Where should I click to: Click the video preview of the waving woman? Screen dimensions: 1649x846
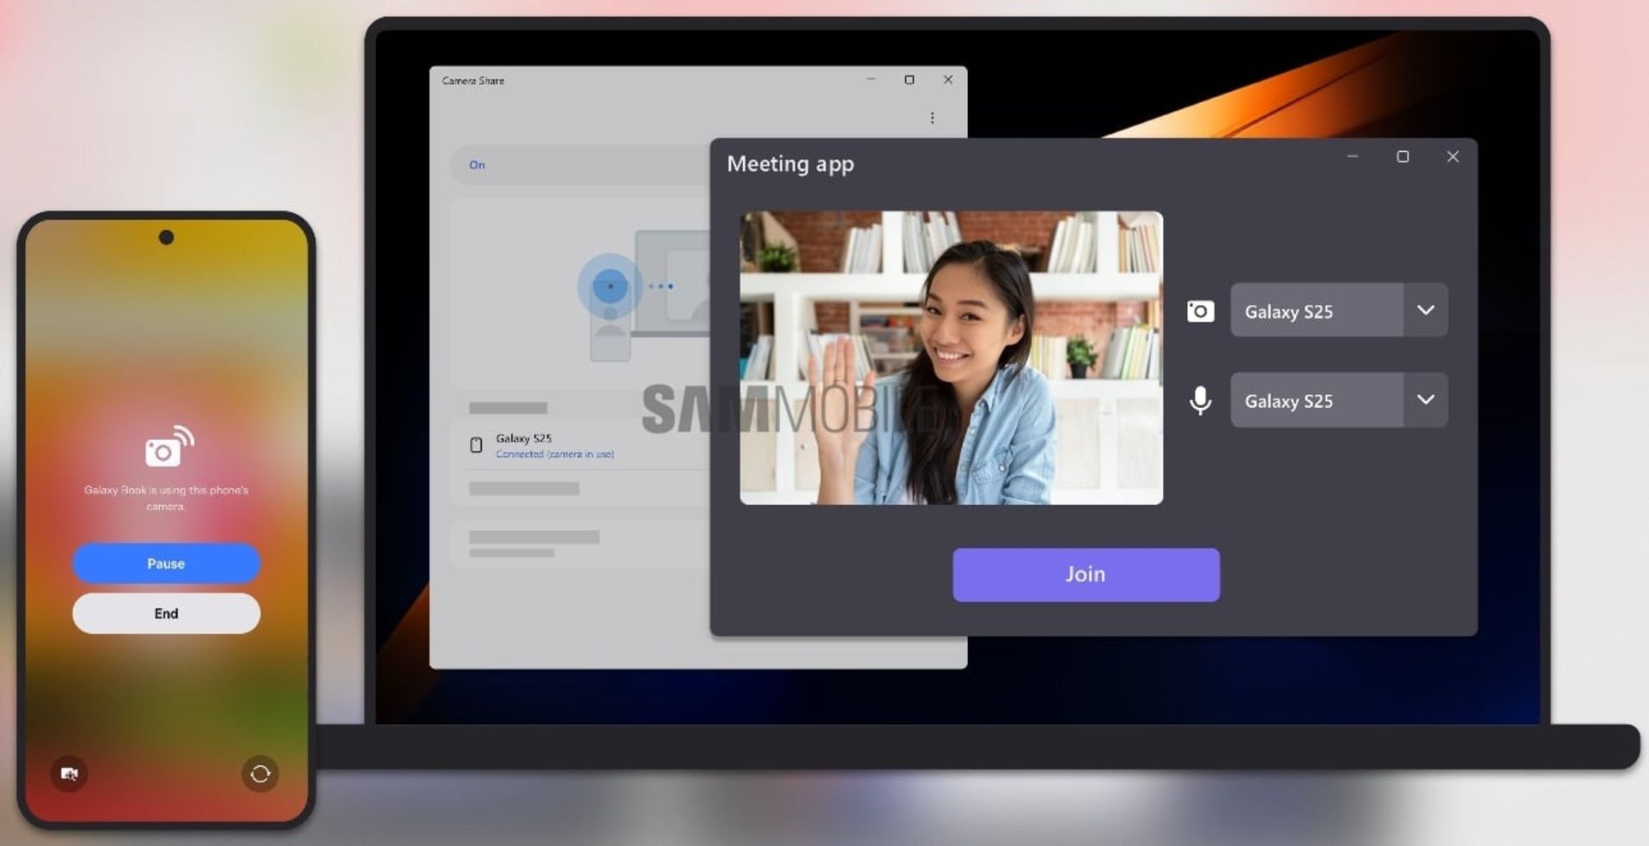tap(951, 358)
